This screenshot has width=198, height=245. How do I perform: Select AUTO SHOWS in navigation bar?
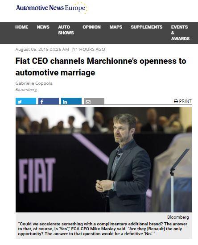pos(66,30)
